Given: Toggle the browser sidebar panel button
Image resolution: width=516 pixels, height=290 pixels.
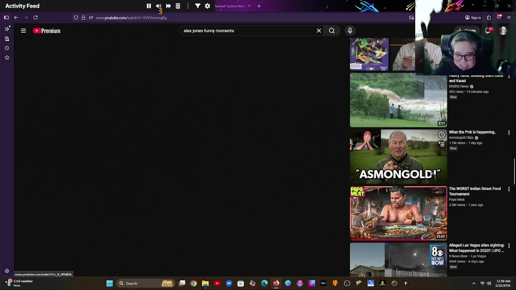Looking at the screenshot, I should pyautogui.click(x=6, y=17).
